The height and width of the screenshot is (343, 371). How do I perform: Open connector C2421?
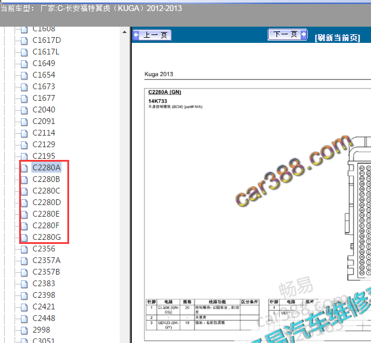pyautogui.click(x=44, y=306)
